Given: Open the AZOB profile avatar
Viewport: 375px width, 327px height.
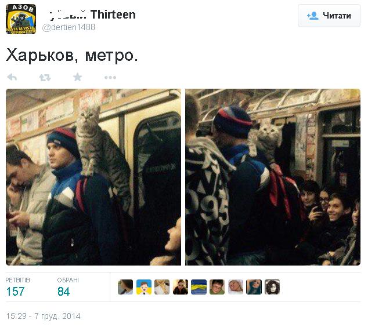Looking at the screenshot, I should (21, 19).
